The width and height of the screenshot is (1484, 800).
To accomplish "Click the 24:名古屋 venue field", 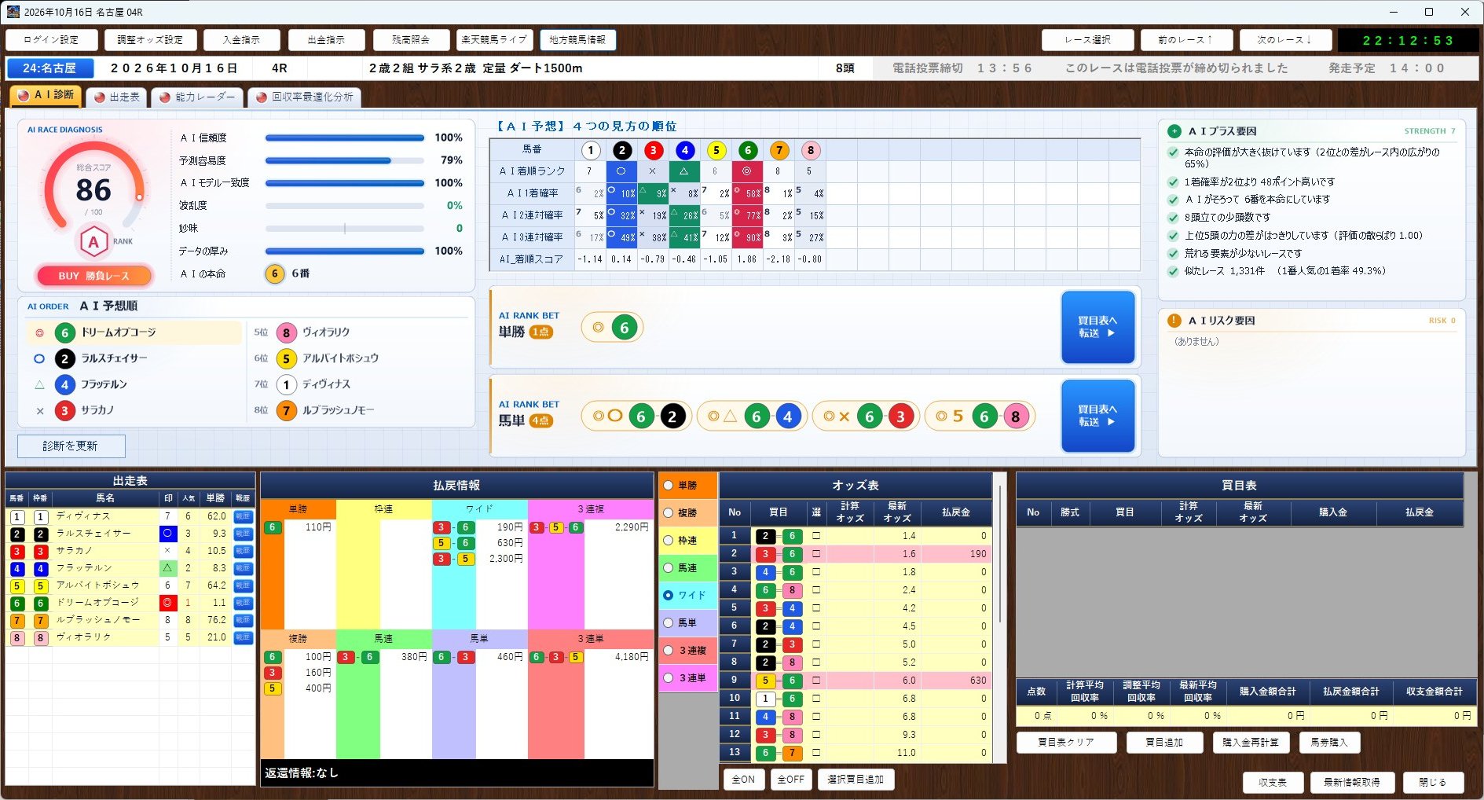I will point(49,68).
